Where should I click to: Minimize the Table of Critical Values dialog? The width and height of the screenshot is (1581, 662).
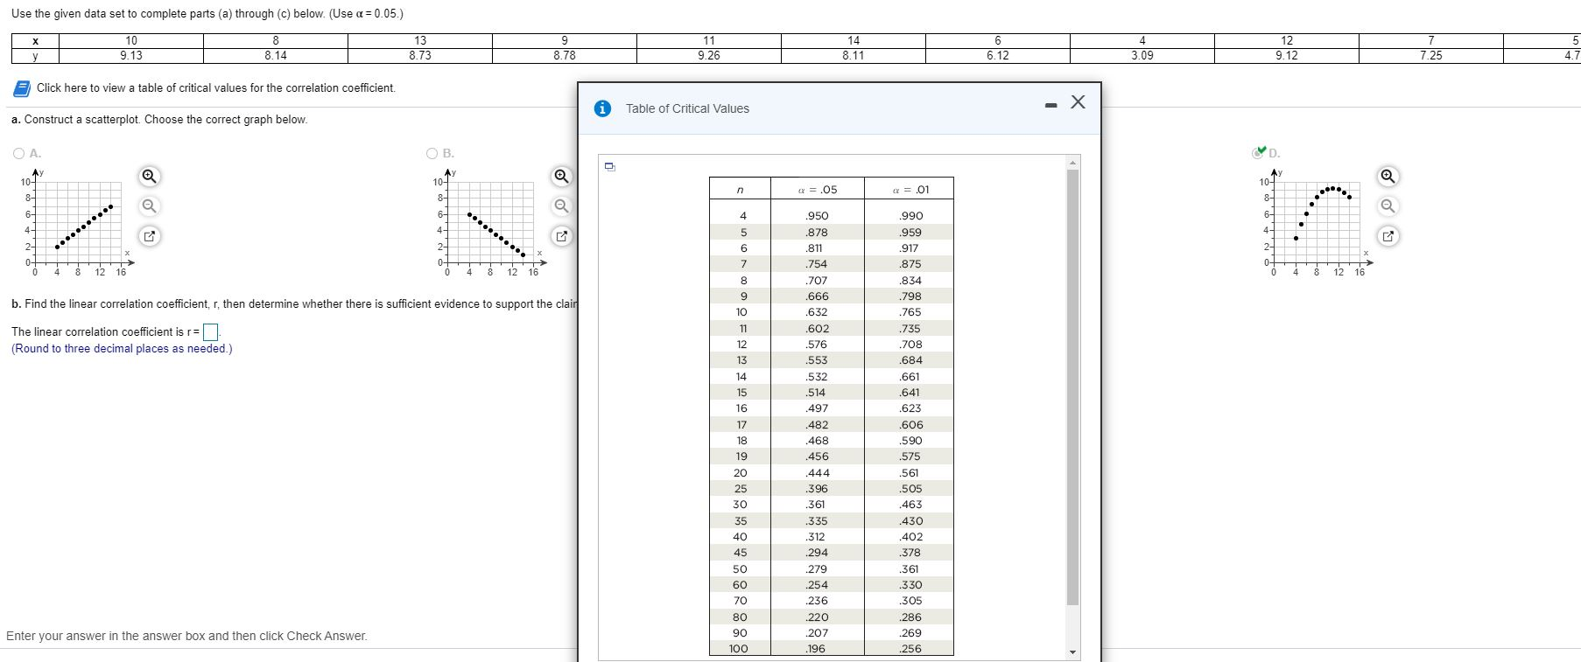coord(1050,106)
